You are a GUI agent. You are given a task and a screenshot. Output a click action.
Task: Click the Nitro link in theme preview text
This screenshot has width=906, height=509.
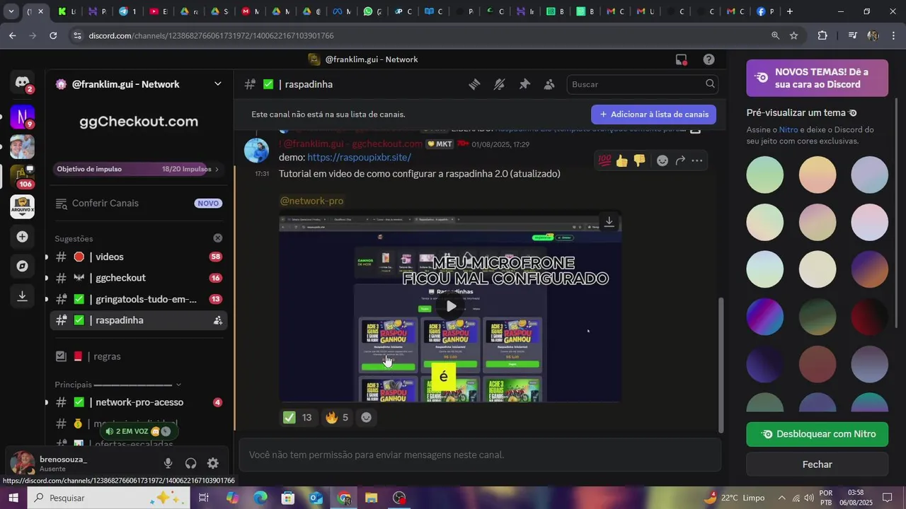788,129
